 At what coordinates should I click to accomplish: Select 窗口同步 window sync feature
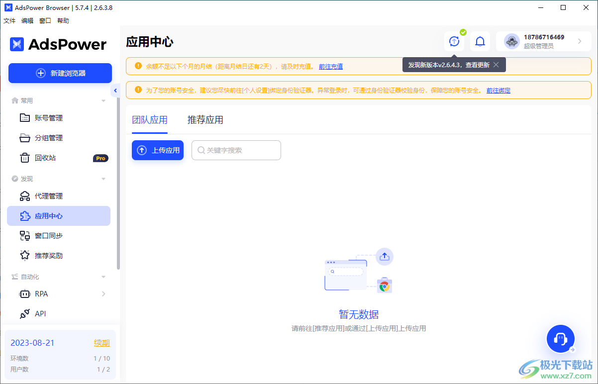(x=48, y=235)
